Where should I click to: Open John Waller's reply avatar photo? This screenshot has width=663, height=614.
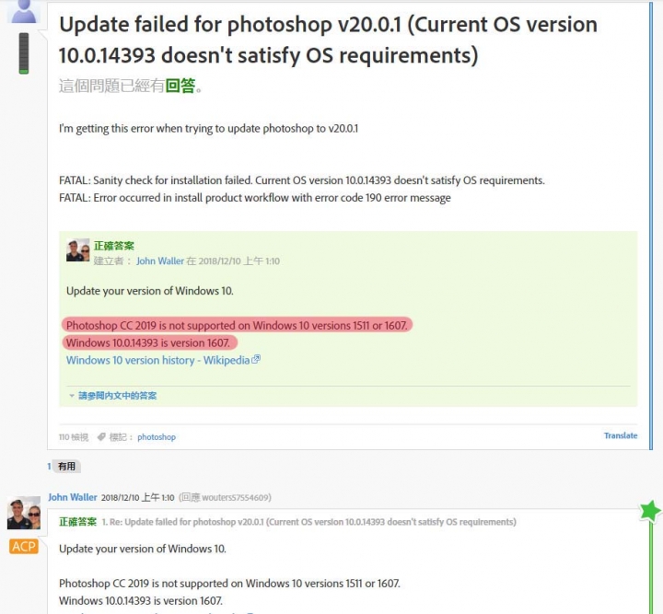coord(24,513)
